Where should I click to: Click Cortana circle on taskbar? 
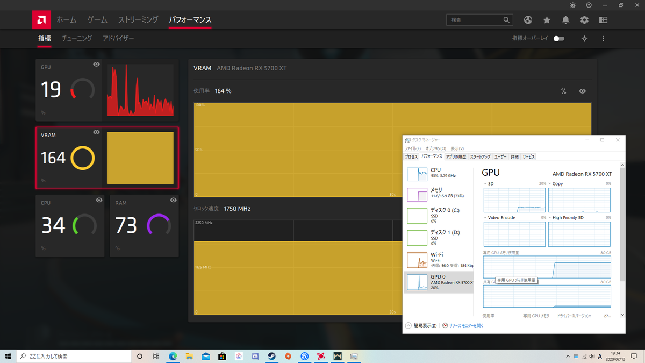coord(140,356)
